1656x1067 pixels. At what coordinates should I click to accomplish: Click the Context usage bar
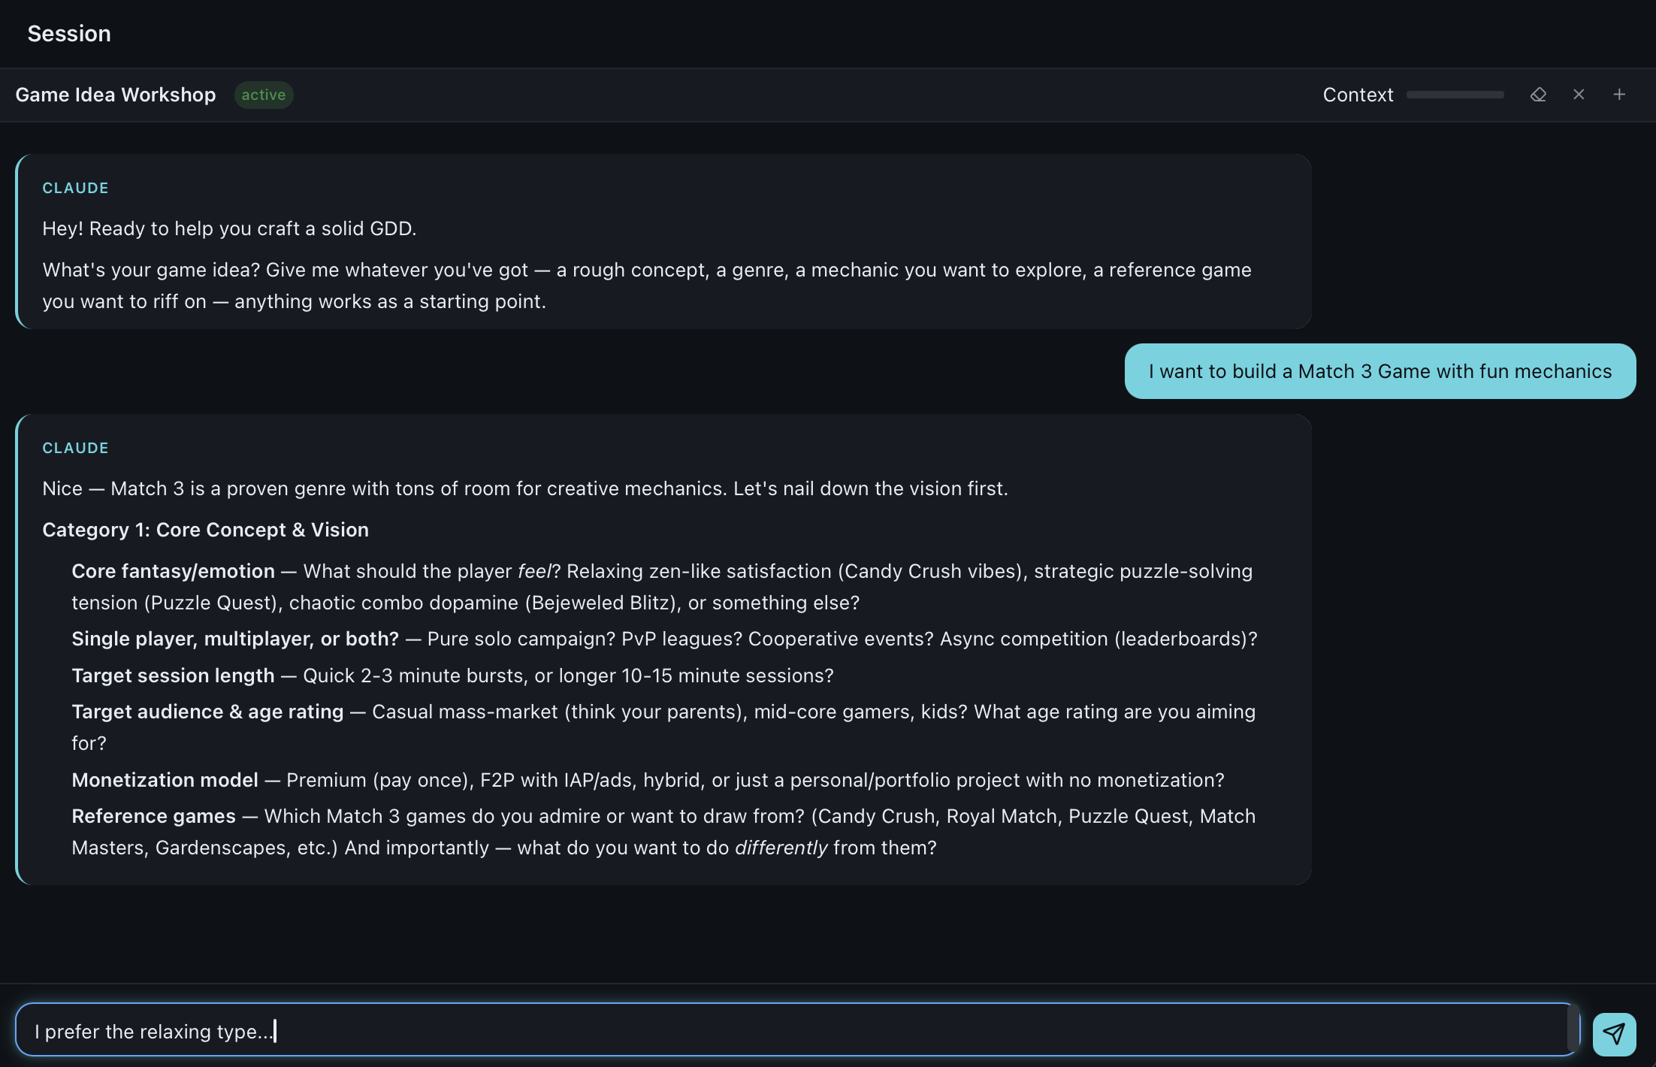coord(1455,95)
